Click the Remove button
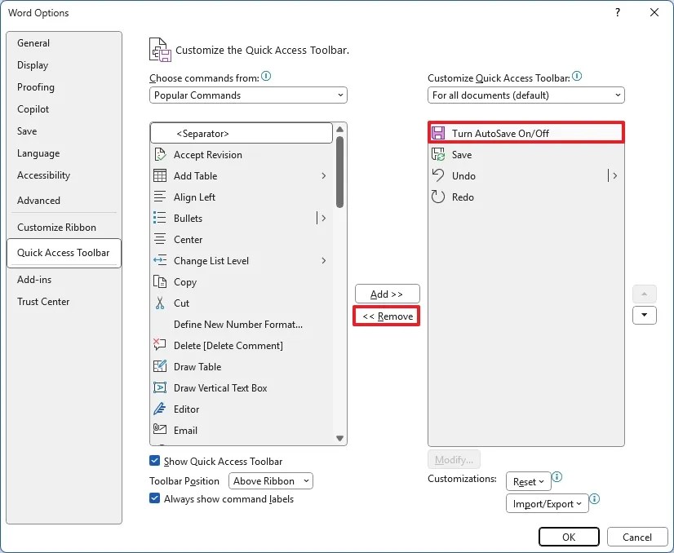The width and height of the screenshot is (674, 553). point(386,316)
